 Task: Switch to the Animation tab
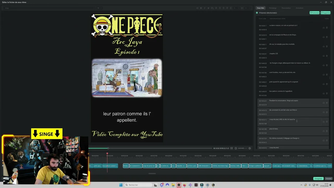tap(300, 8)
